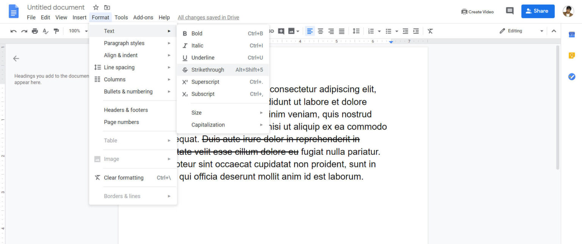Screen dimensions: 582x244
Task: Apply line spacing from the toolbar
Action: [x=356, y=31]
